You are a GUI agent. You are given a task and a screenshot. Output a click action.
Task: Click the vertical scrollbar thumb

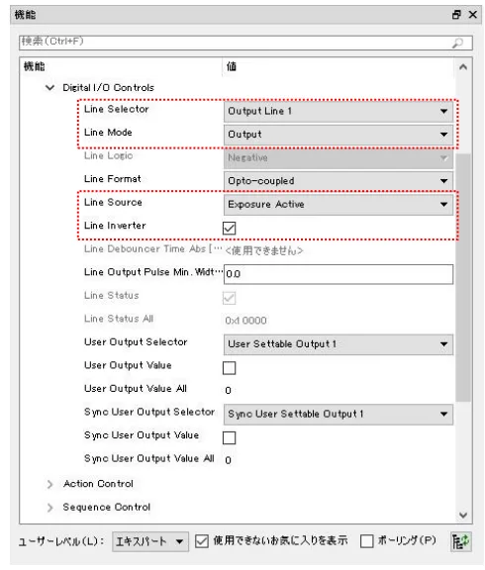(463, 278)
